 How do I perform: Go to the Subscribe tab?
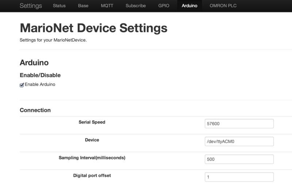pos(135,6)
